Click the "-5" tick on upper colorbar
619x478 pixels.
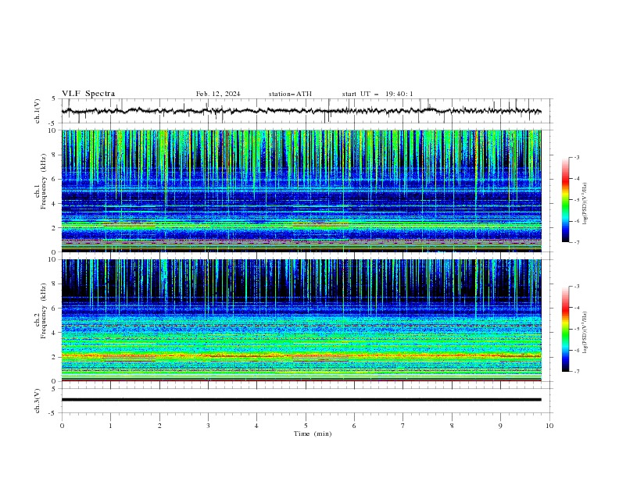pos(576,200)
